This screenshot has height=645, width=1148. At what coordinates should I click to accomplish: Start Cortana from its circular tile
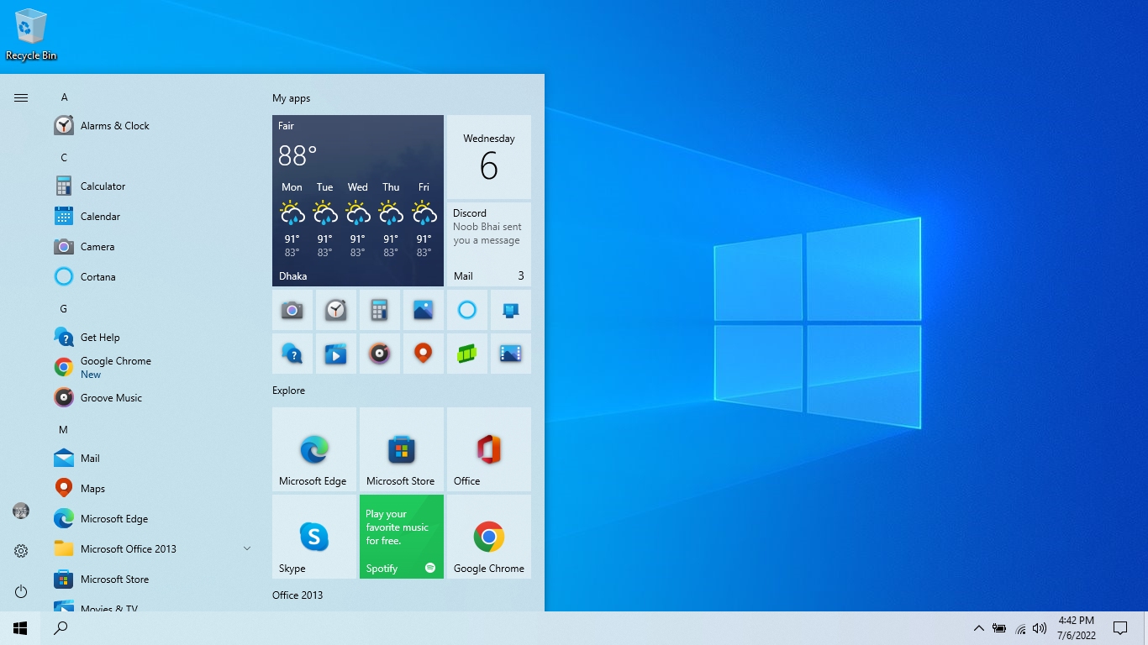coord(466,310)
